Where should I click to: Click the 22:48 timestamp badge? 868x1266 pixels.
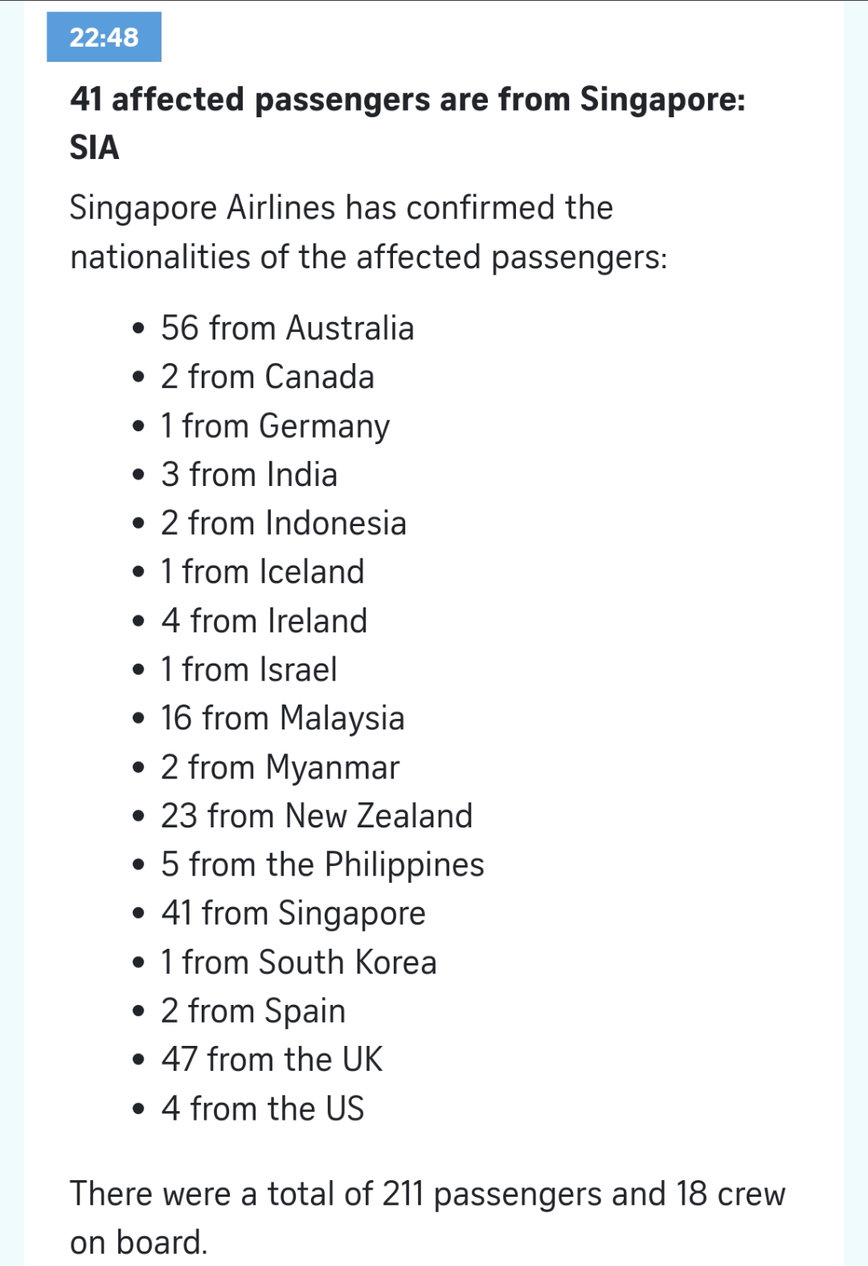click(104, 37)
